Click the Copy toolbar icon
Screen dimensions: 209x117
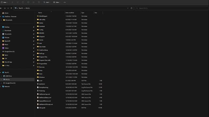pyautogui.click(x=18, y=2)
